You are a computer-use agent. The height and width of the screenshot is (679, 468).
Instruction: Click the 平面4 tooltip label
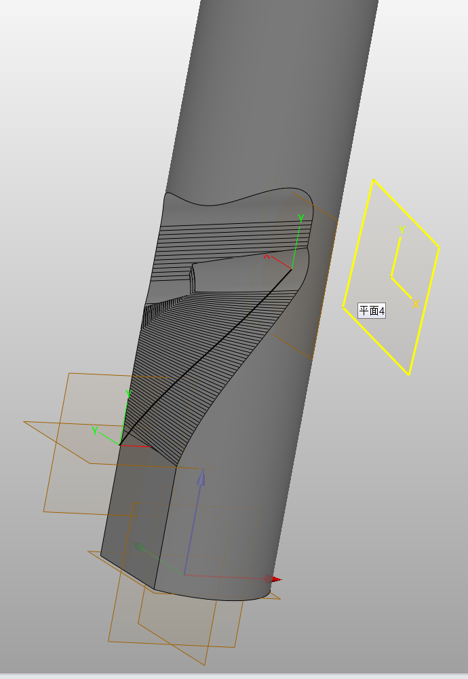click(372, 311)
